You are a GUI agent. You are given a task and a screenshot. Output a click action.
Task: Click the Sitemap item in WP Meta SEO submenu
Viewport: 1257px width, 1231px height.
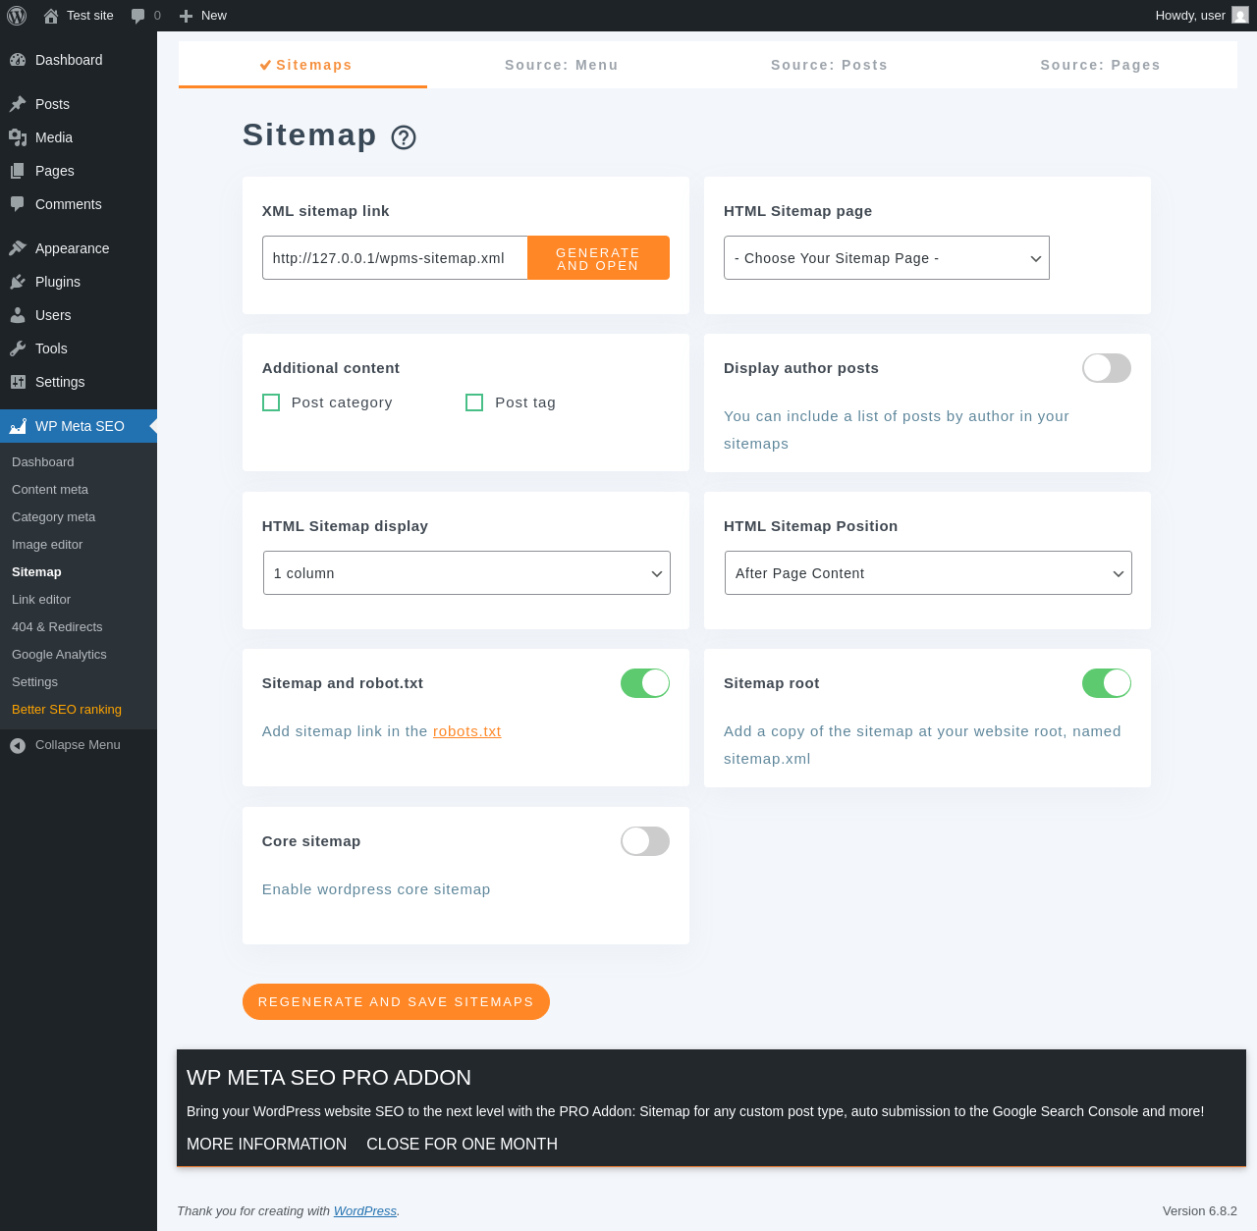click(x=36, y=572)
